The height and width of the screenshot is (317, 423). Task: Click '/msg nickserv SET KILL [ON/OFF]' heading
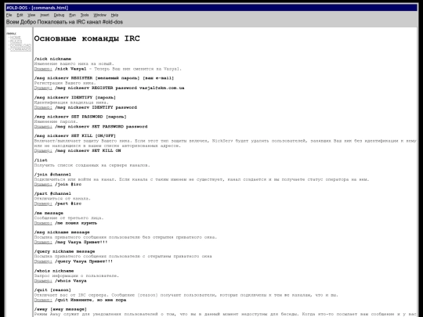tap(75, 136)
